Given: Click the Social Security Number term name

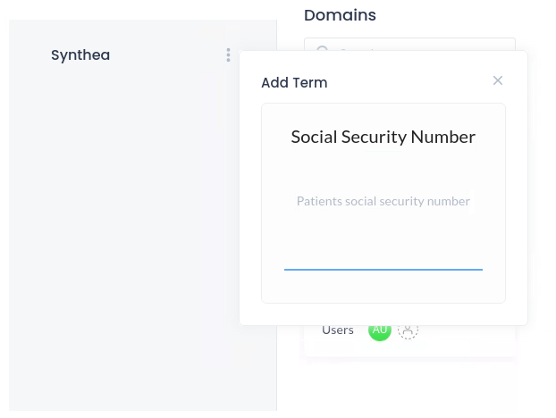Looking at the screenshot, I should coord(383,137).
